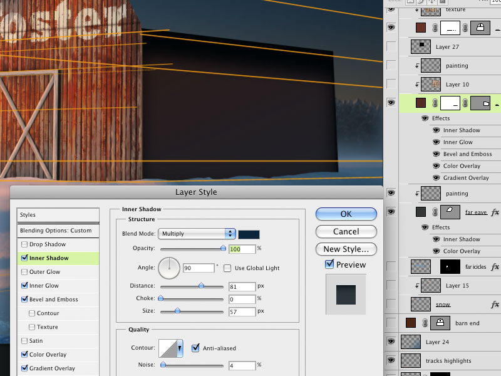Click the Distance field showing 81
This screenshot has width=501, height=376.
point(242,286)
